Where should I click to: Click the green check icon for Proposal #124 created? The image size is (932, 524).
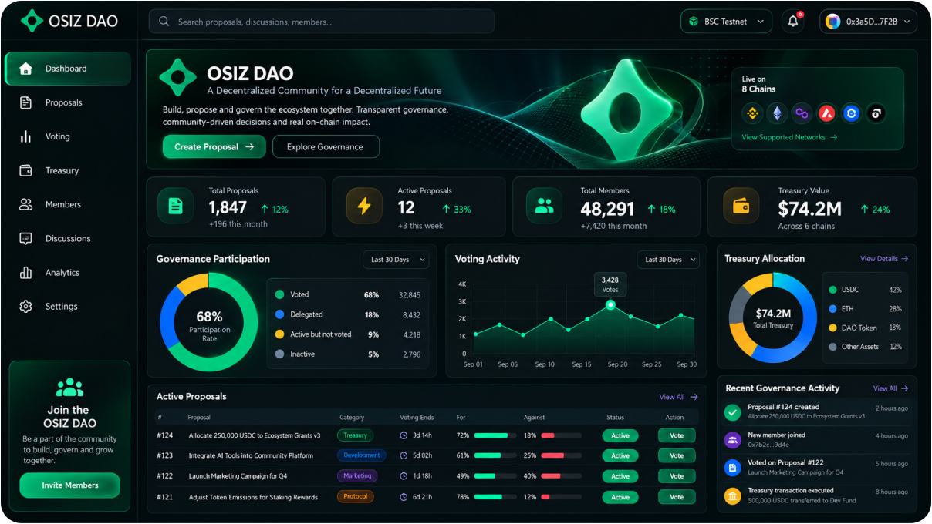(732, 412)
